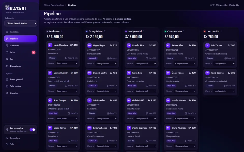Turn off the Bot encendido switch

point(32,129)
